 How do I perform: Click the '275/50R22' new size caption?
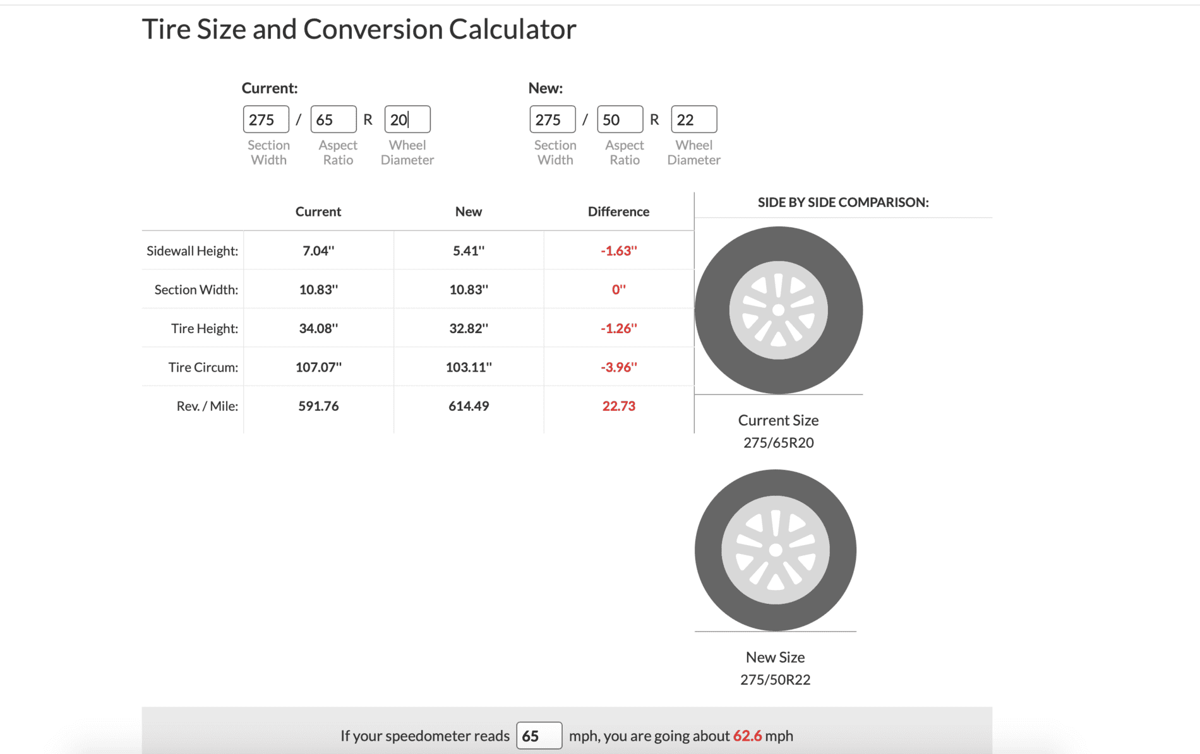coord(776,680)
